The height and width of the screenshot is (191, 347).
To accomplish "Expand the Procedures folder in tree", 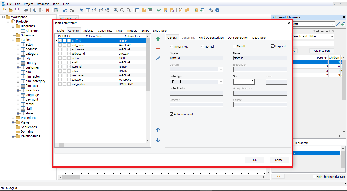I will [x=13, y=118].
